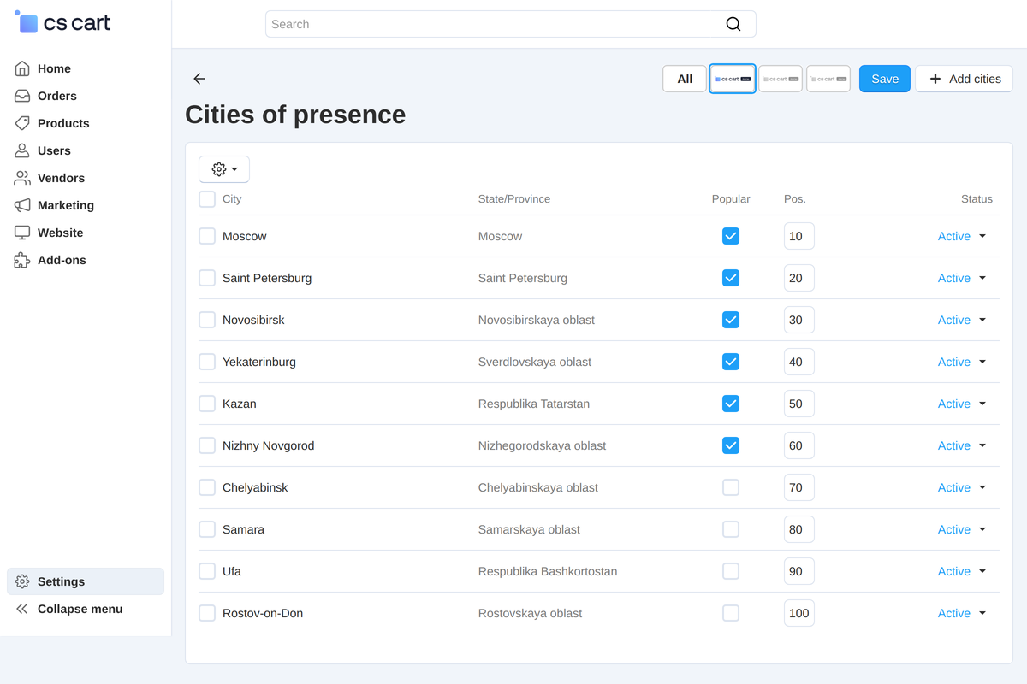Open the Home menu item
The height and width of the screenshot is (684, 1027).
pos(86,68)
